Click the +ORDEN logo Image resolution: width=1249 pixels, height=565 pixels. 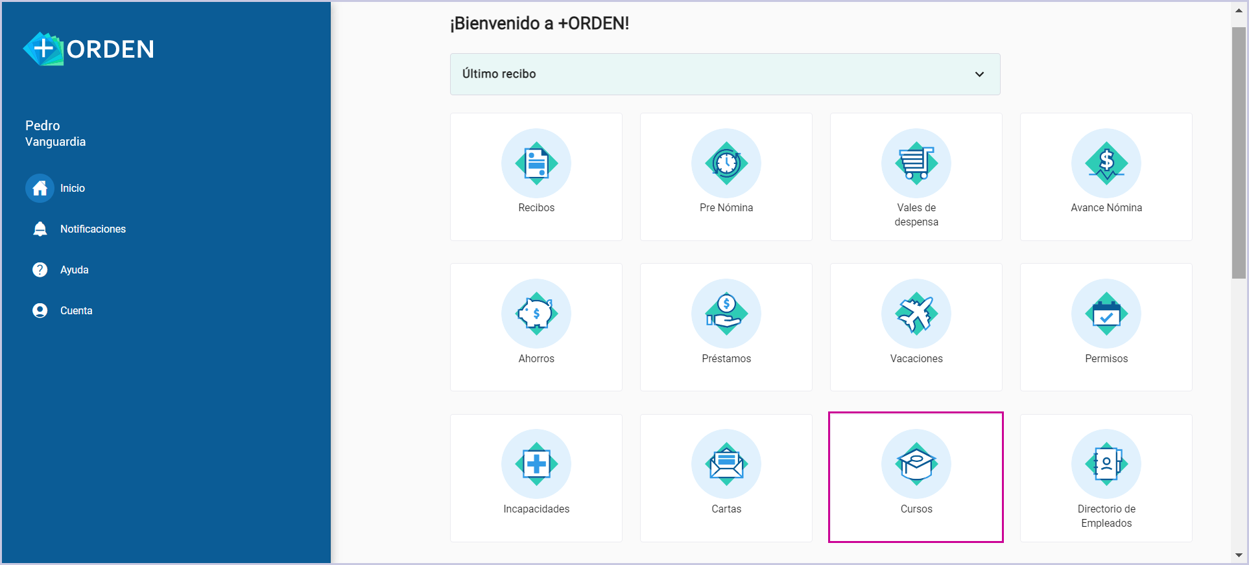pyautogui.click(x=89, y=49)
